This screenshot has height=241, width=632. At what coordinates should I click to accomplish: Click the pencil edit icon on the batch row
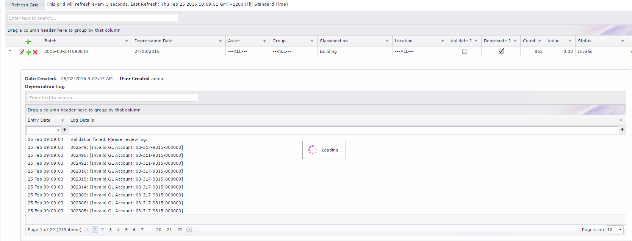(x=22, y=52)
